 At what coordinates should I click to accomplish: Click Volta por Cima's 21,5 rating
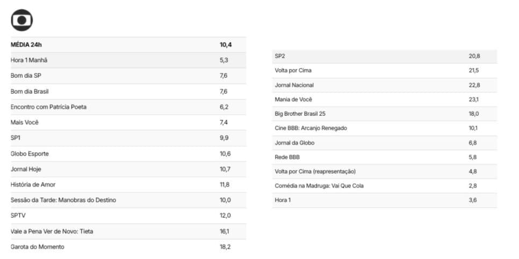click(x=474, y=71)
